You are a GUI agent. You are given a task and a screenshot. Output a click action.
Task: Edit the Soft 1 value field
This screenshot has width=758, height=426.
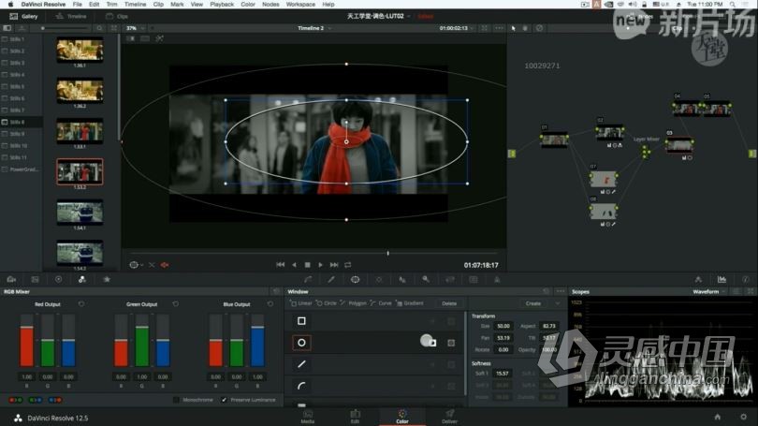pos(502,374)
